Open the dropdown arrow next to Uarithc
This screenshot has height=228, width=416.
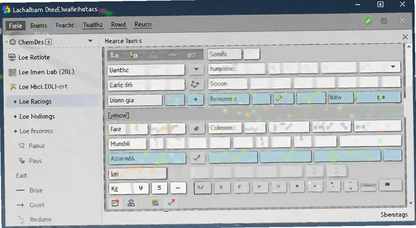196,69
